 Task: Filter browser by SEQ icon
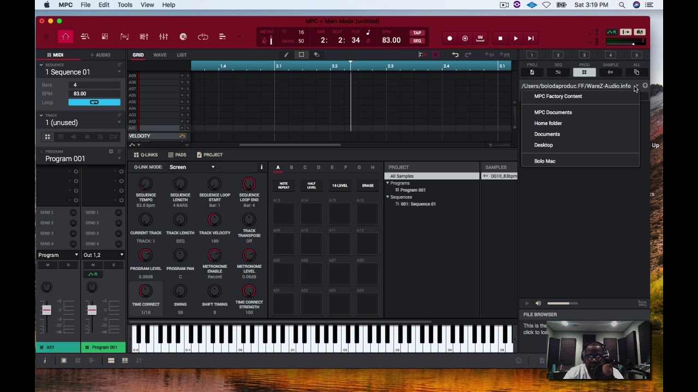[558, 72]
